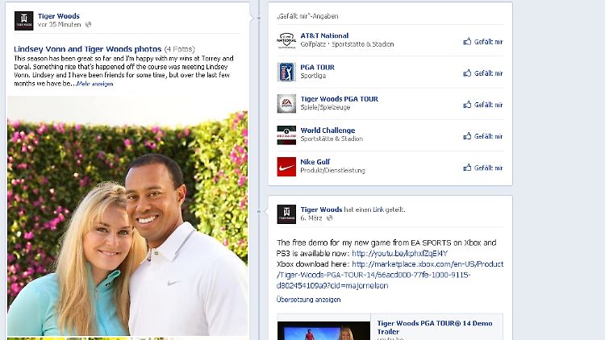The image size is (605, 340).
Task: Open the demo trailer video thumbnail
Action: coord(323,331)
